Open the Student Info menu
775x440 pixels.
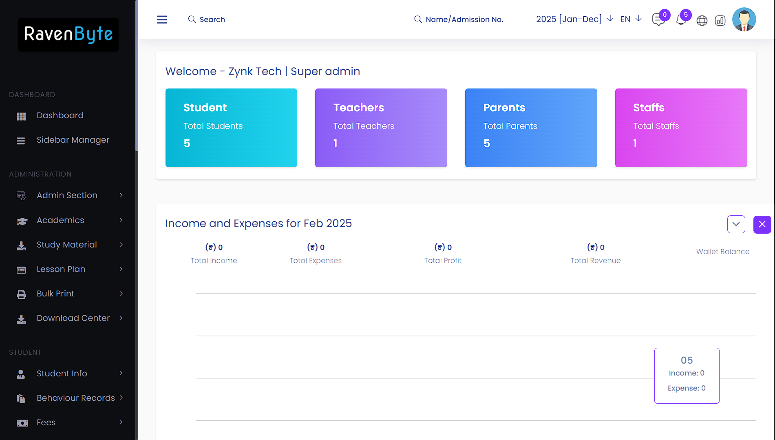62,373
